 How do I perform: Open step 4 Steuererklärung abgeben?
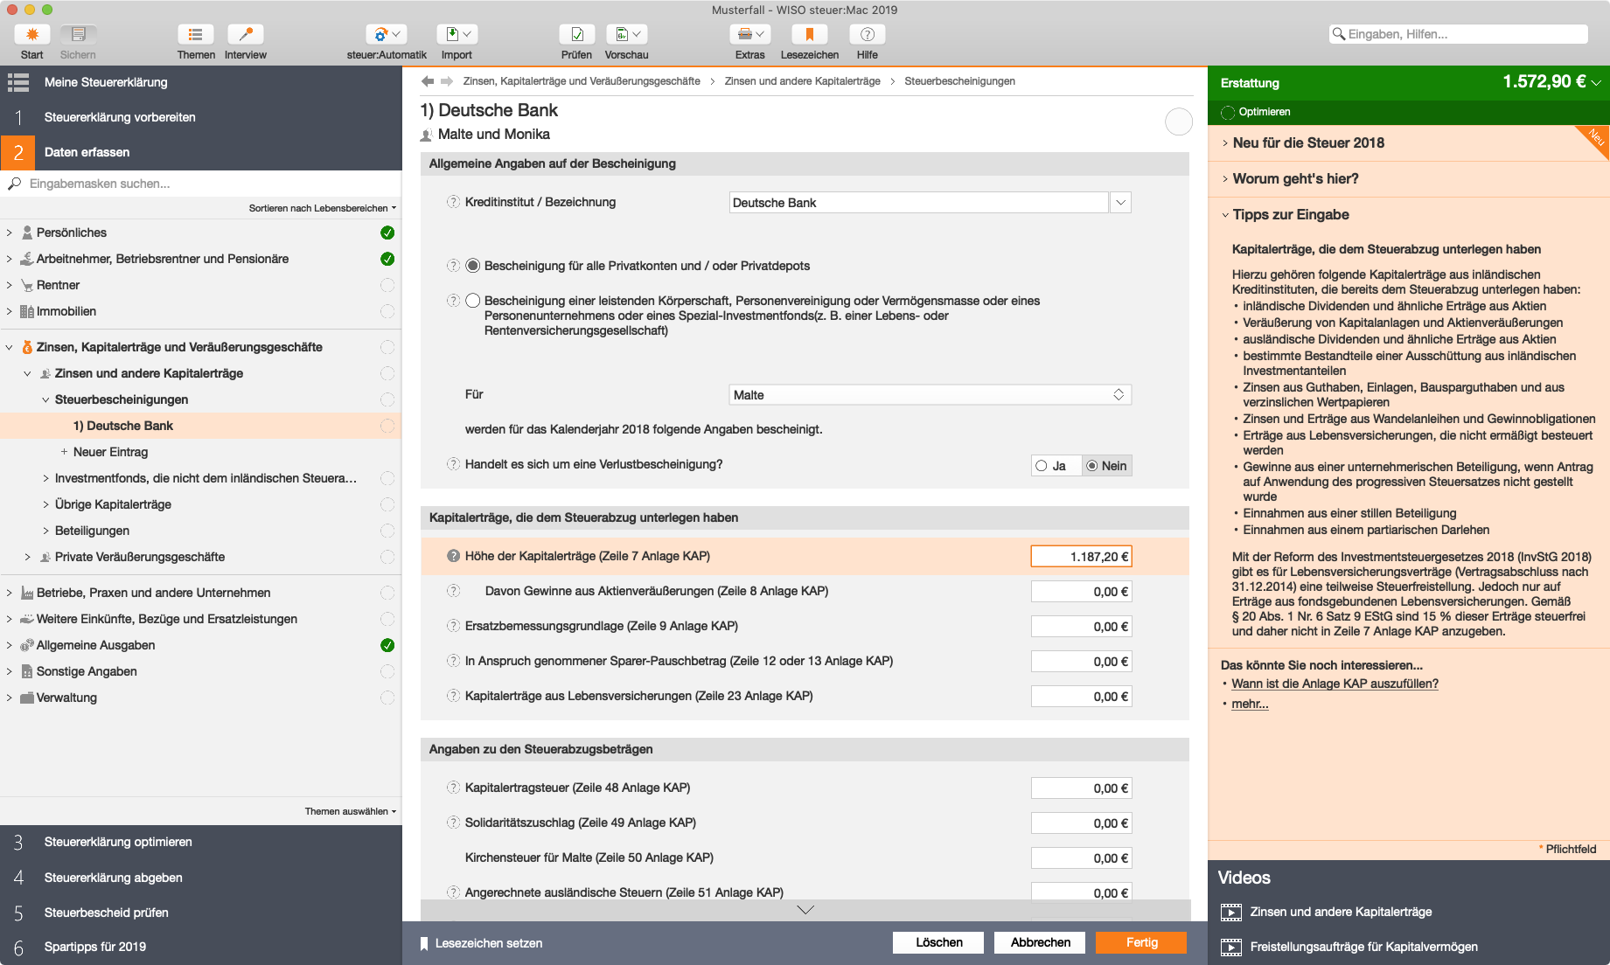201,878
